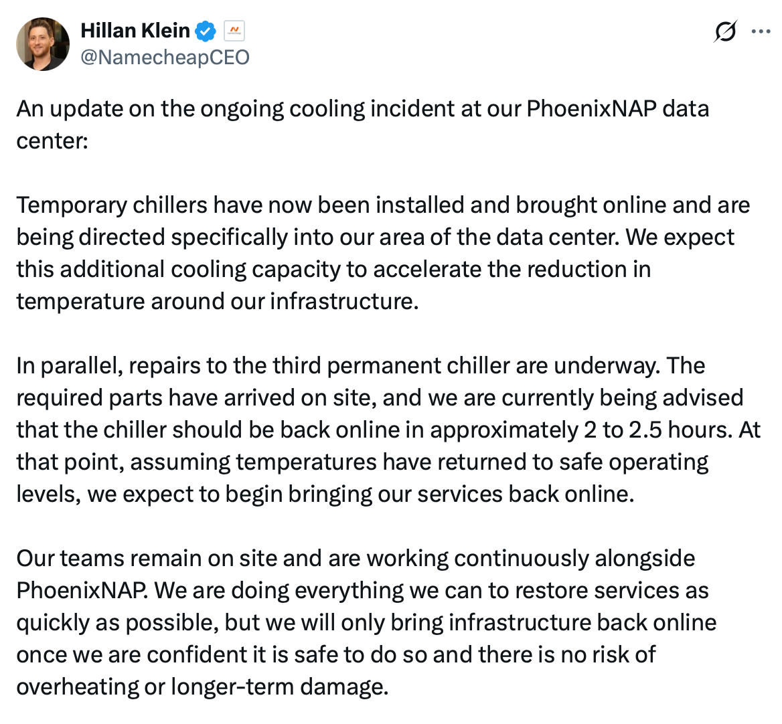Click the word PhoenixNAP in first sentence
The width and height of the screenshot is (782, 724).
point(591,108)
